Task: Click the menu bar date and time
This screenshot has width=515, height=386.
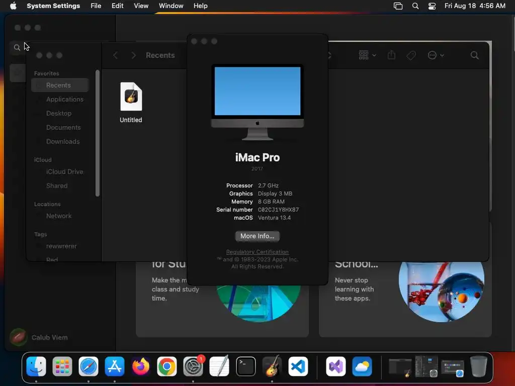Action: (x=475, y=6)
